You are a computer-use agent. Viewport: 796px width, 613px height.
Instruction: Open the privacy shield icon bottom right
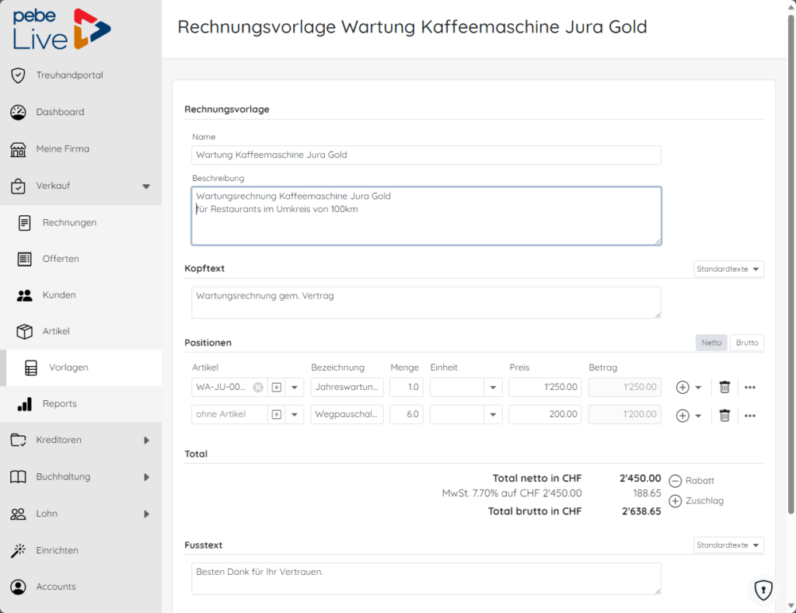coord(763,590)
